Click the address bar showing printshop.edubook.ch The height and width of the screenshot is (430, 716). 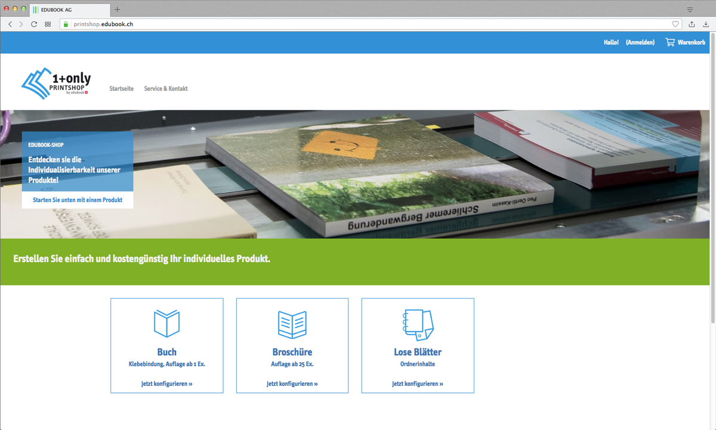(x=358, y=24)
